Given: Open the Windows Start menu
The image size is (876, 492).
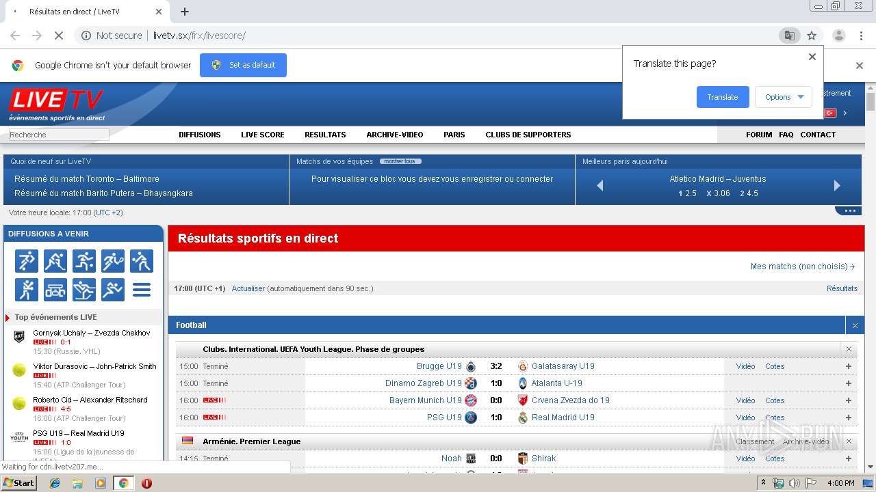Looking at the screenshot, I should (x=18, y=483).
